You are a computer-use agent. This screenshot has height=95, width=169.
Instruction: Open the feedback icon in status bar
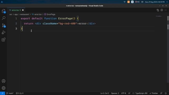tap(161, 93)
